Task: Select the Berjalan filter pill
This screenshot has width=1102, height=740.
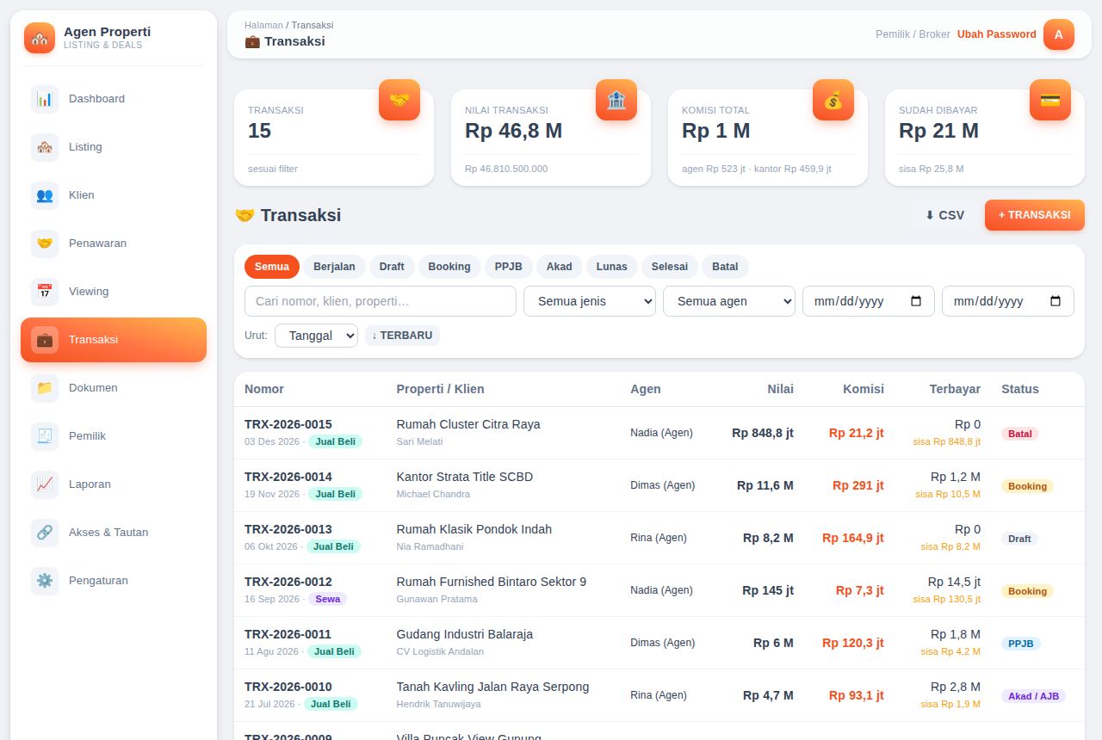Action: 334,267
